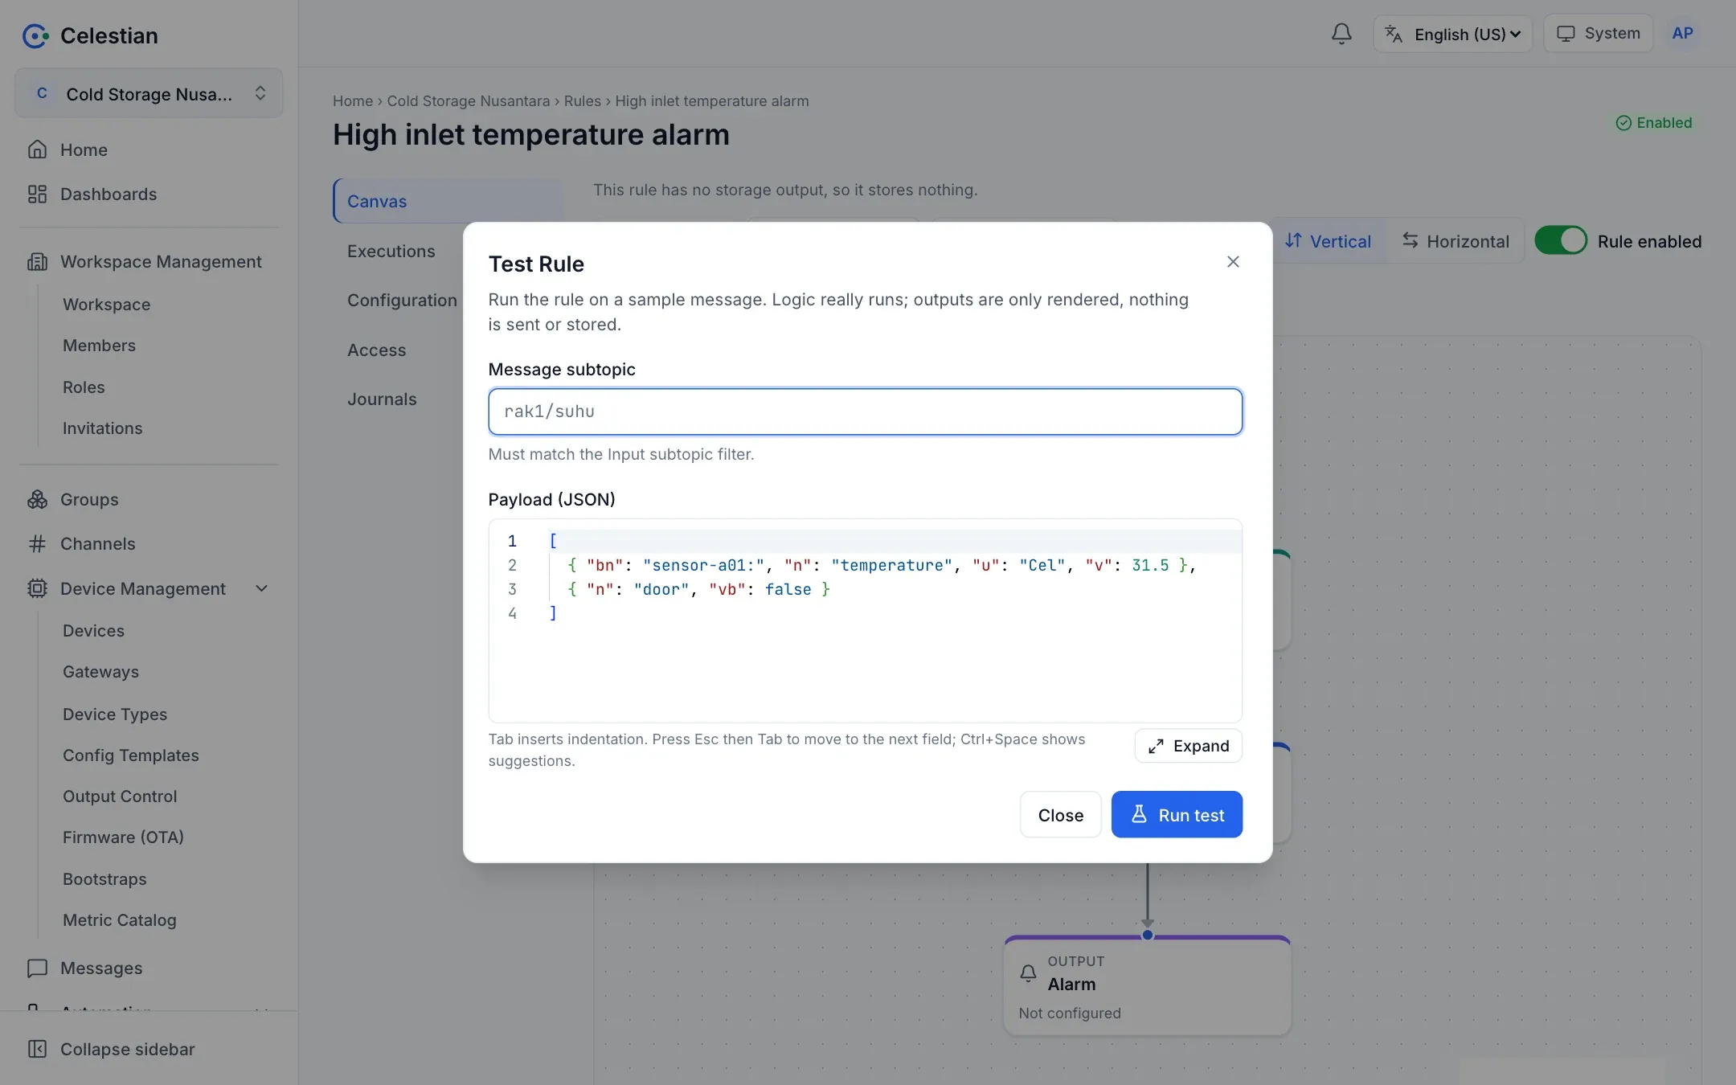Collapse the Device Management section chevron
Screen dimensions: 1736x1085
[x=261, y=588]
